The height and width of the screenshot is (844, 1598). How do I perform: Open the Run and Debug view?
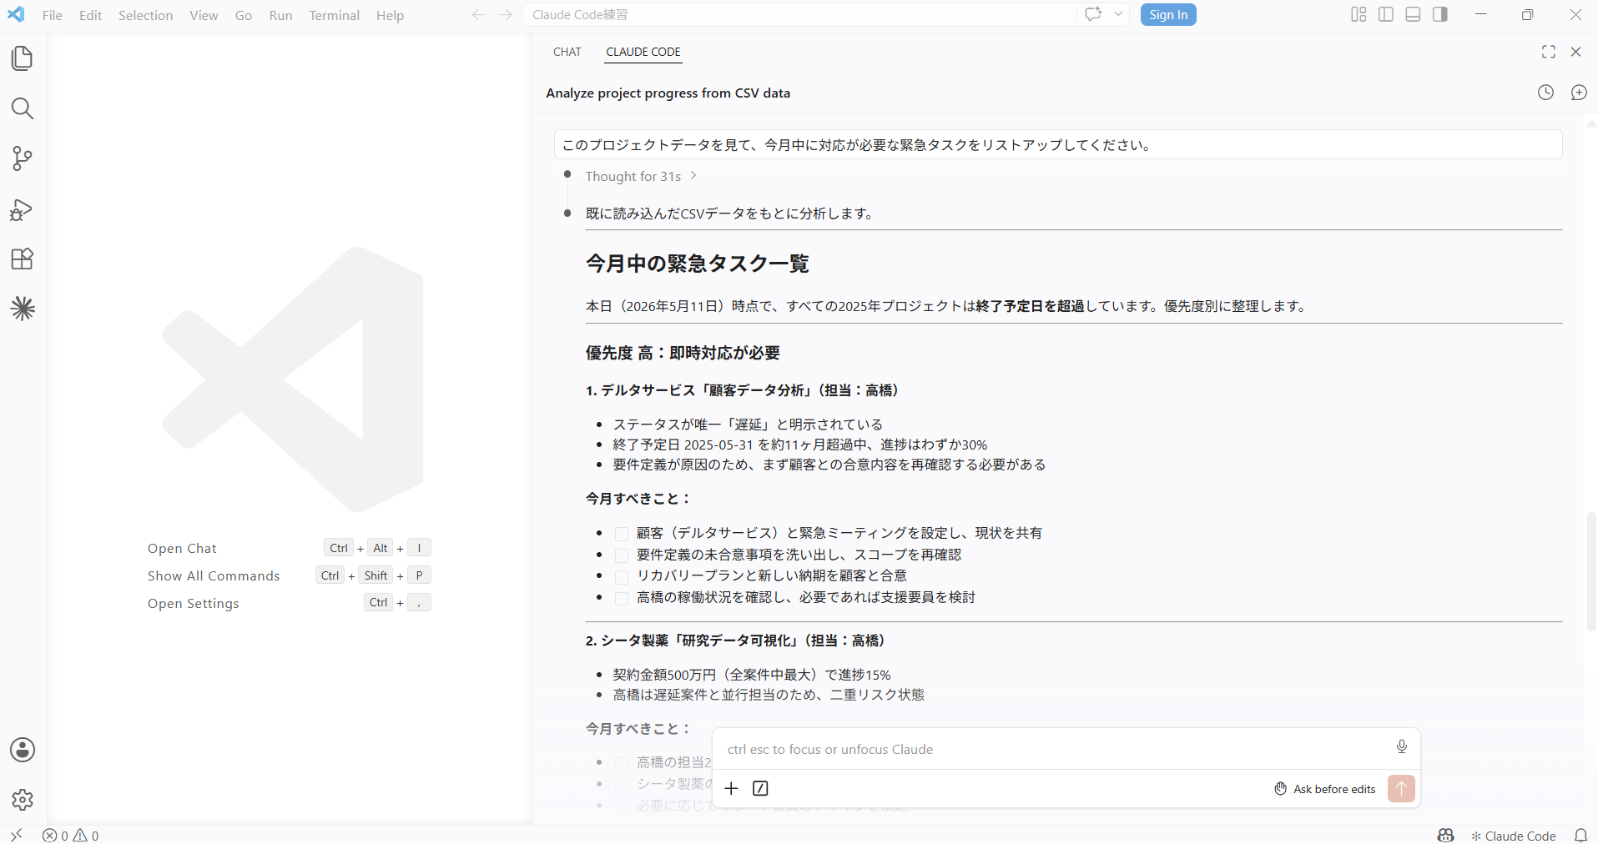(x=23, y=209)
